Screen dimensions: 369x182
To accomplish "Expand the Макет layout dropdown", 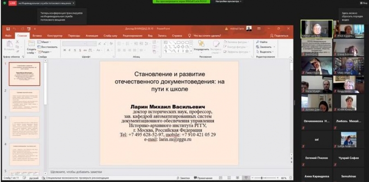I will point(44,42).
